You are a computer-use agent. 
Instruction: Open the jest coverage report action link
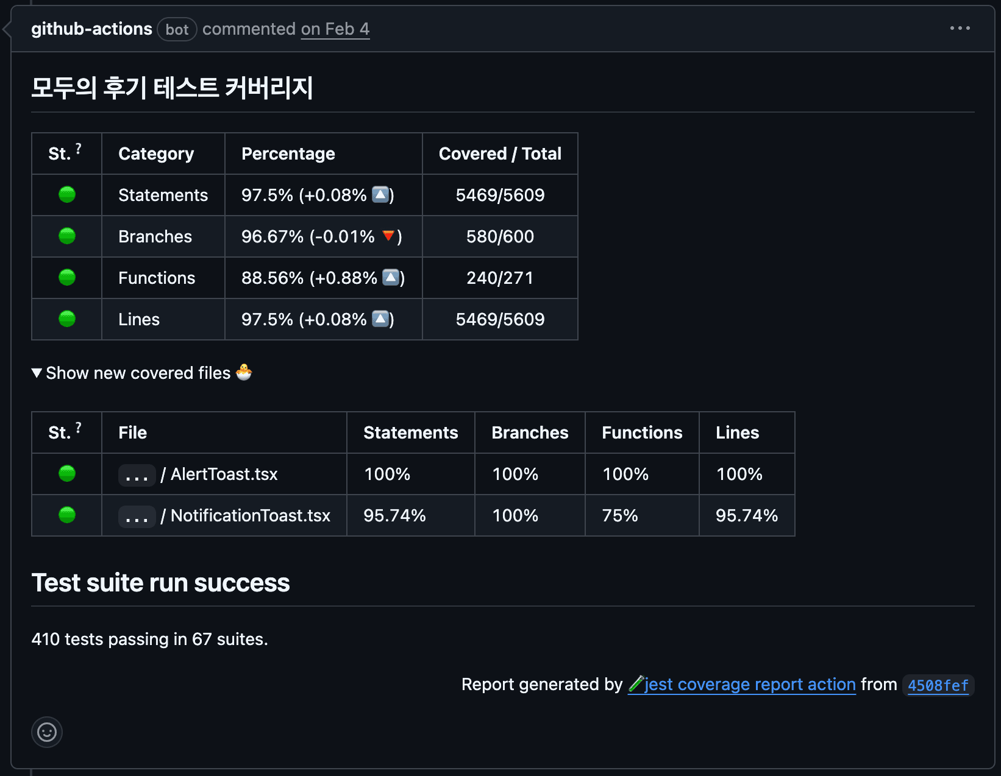point(749,685)
